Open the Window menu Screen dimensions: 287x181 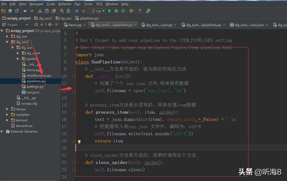point(111,4)
